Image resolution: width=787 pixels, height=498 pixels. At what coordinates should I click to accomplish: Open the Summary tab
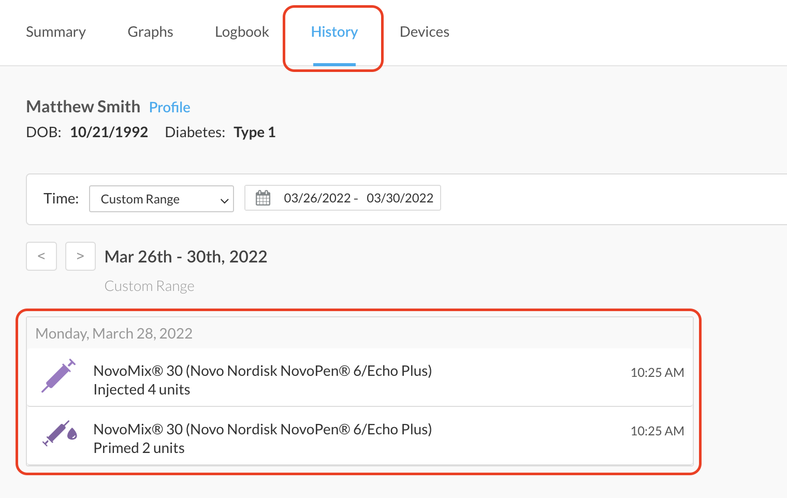(56, 32)
